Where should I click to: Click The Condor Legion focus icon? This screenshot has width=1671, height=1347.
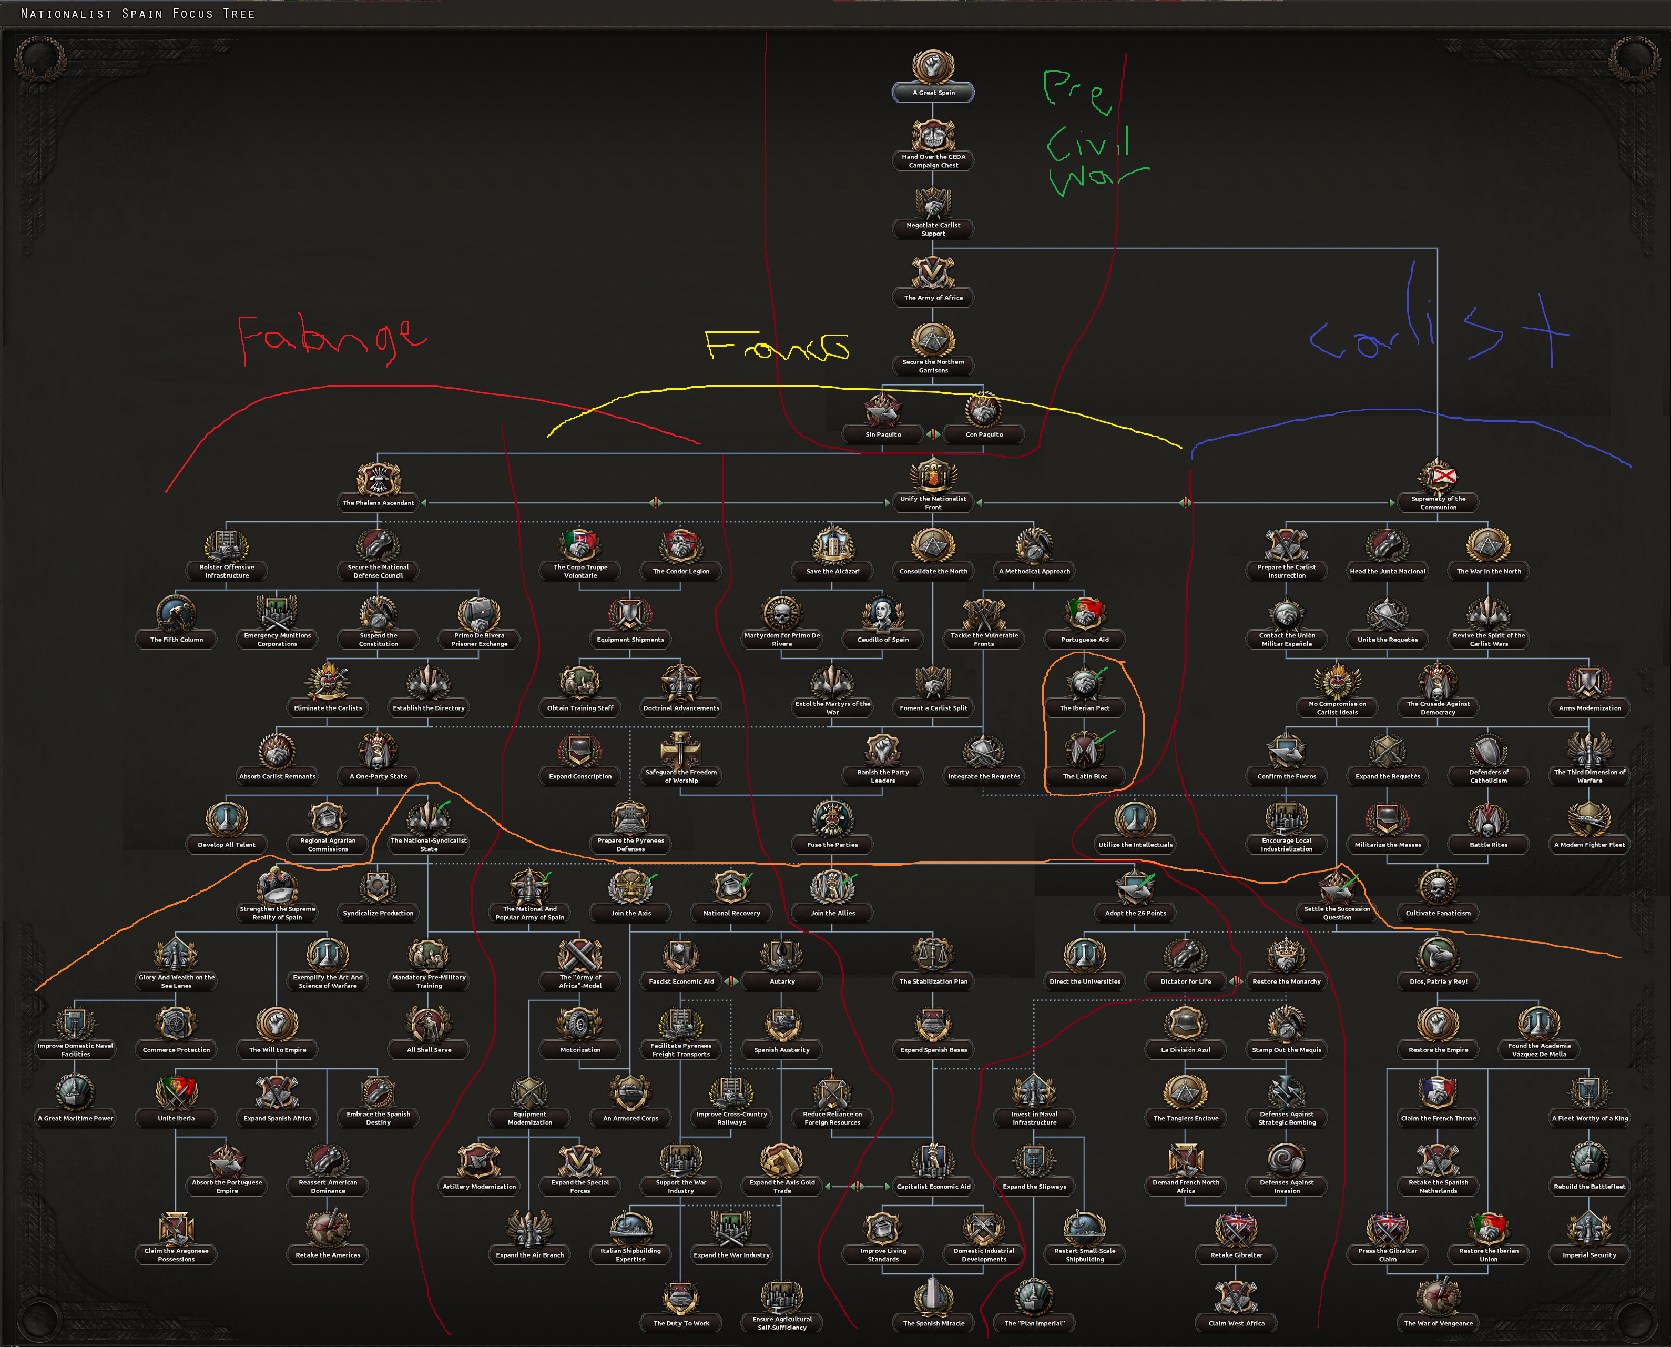(x=680, y=545)
